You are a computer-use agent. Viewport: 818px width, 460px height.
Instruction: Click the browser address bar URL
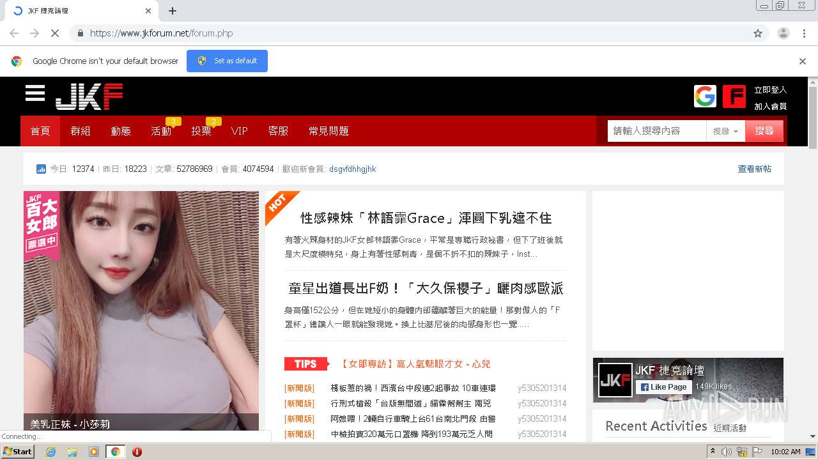tap(161, 33)
